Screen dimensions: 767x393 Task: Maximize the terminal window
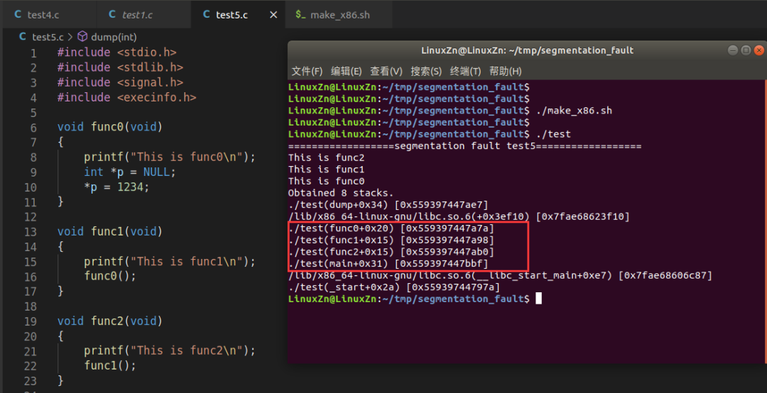pyautogui.click(x=746, y=50)
